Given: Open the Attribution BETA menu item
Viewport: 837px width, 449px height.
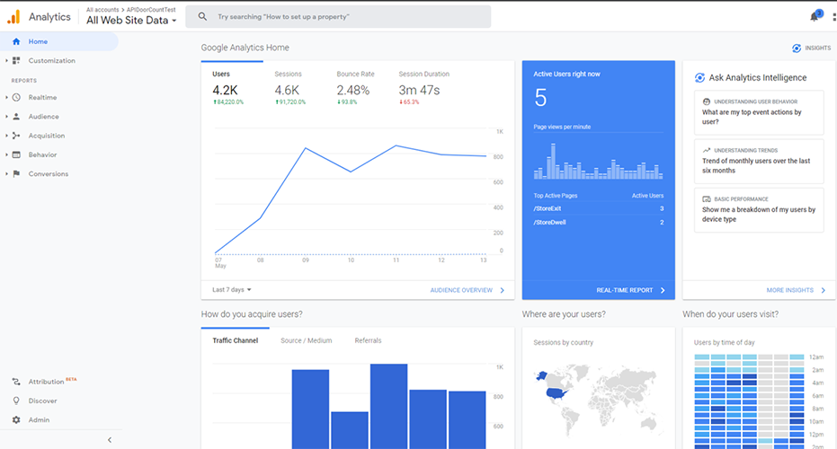Looking at the screenshot, I should (52, 382).
